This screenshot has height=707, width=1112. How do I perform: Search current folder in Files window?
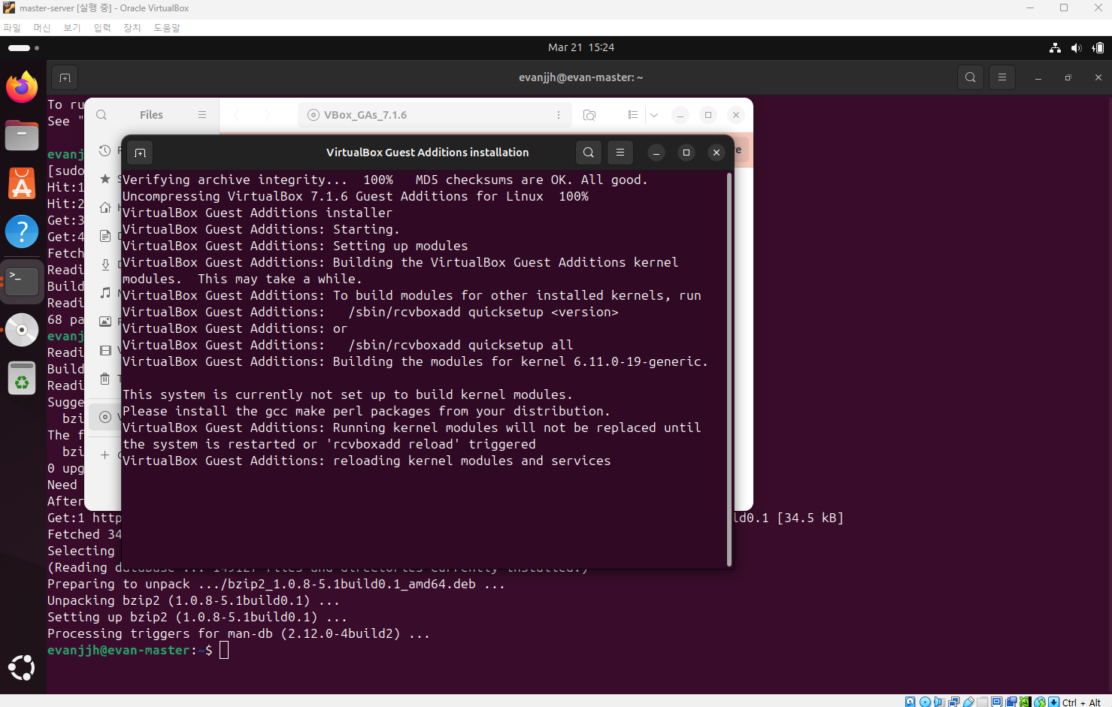(589, 115)
